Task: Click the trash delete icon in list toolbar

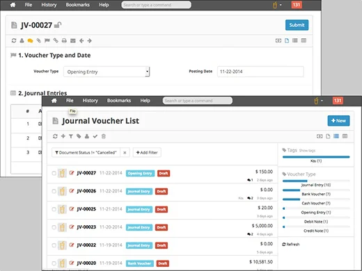Action: tap(104, 136)
